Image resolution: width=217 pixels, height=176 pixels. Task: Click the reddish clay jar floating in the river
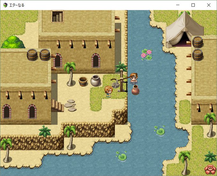pos(135,90)
